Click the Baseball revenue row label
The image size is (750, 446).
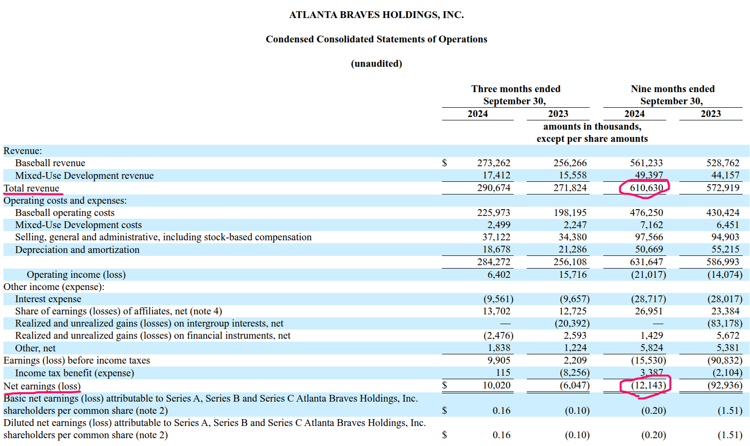(50, 163)
